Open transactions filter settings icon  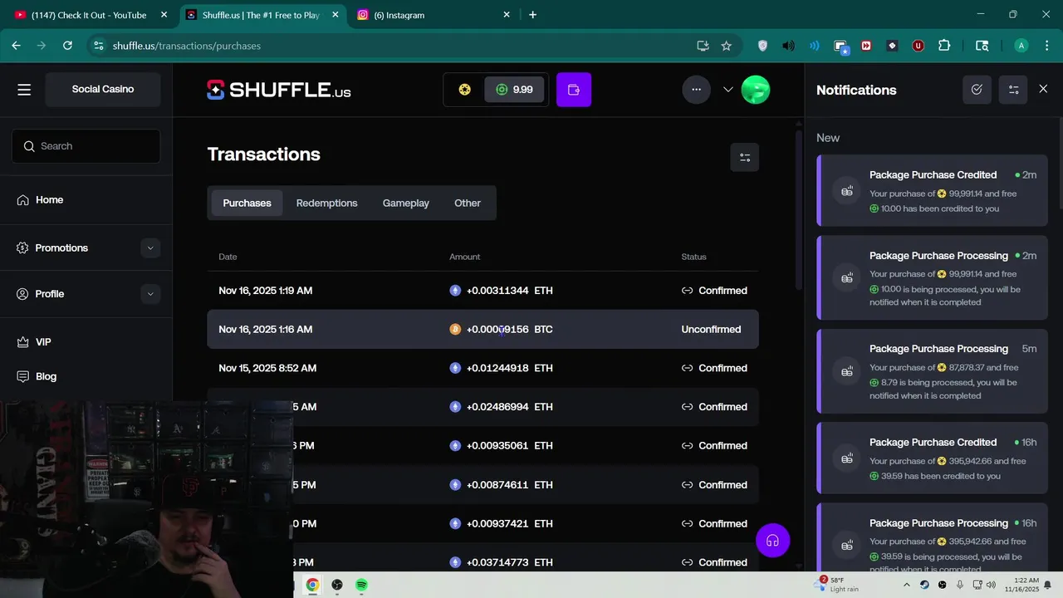[x=745, y=157]
